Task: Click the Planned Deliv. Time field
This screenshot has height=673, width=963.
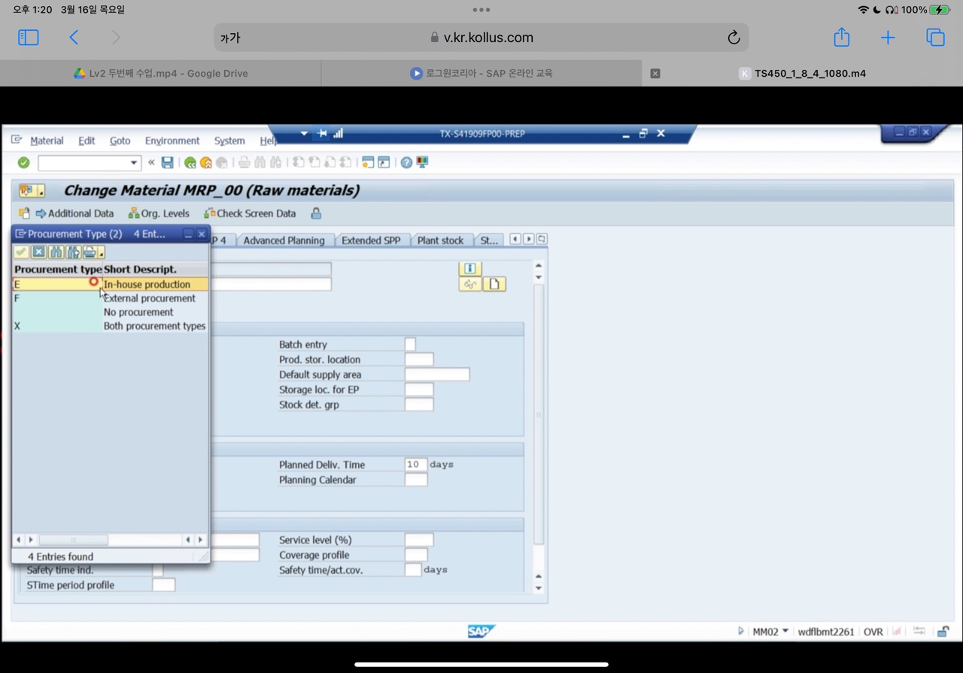Action: click(x=416, y=465)
